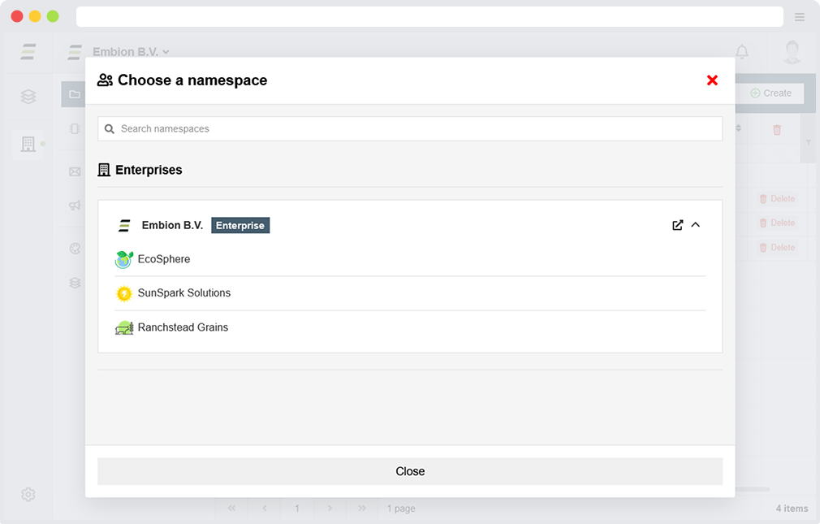Open Embion B.V. in new window icon
The height and width of the screenshot is (524, 820).
pos(678,225)
